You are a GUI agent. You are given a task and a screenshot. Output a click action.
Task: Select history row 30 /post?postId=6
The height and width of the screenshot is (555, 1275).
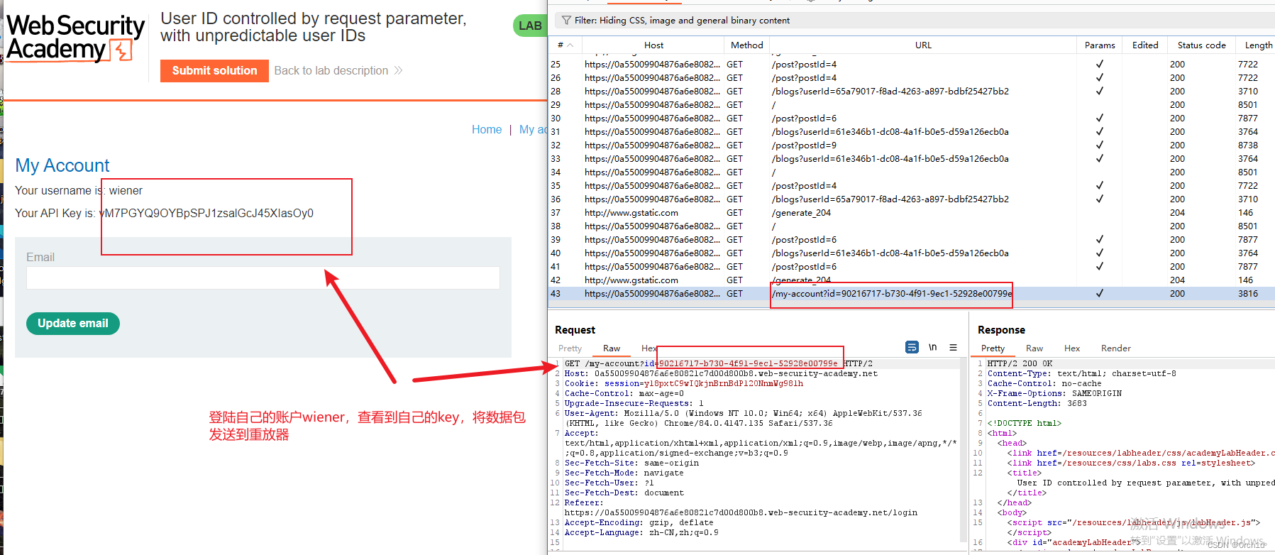911,118
